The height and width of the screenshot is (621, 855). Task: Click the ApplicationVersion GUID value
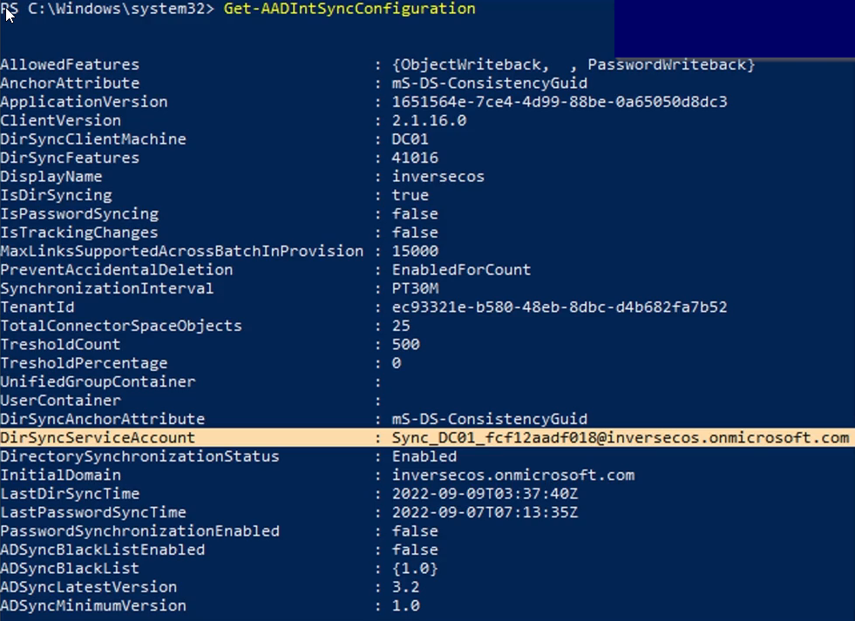tap(559, 102)
